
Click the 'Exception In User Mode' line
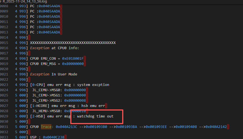[x=54, y=74]
